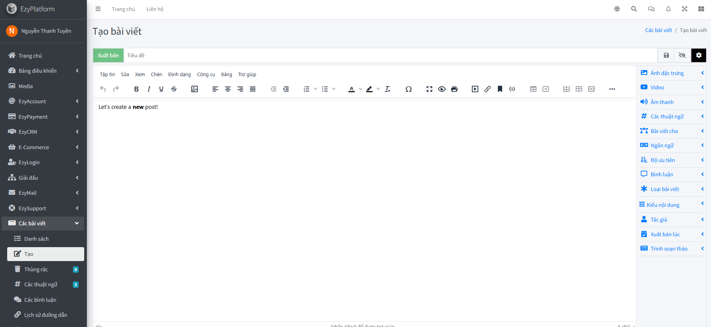The height and width of the screenshot is (327, 711).
Task: Insert media with the play icon
Action: (x=475, y=89)
